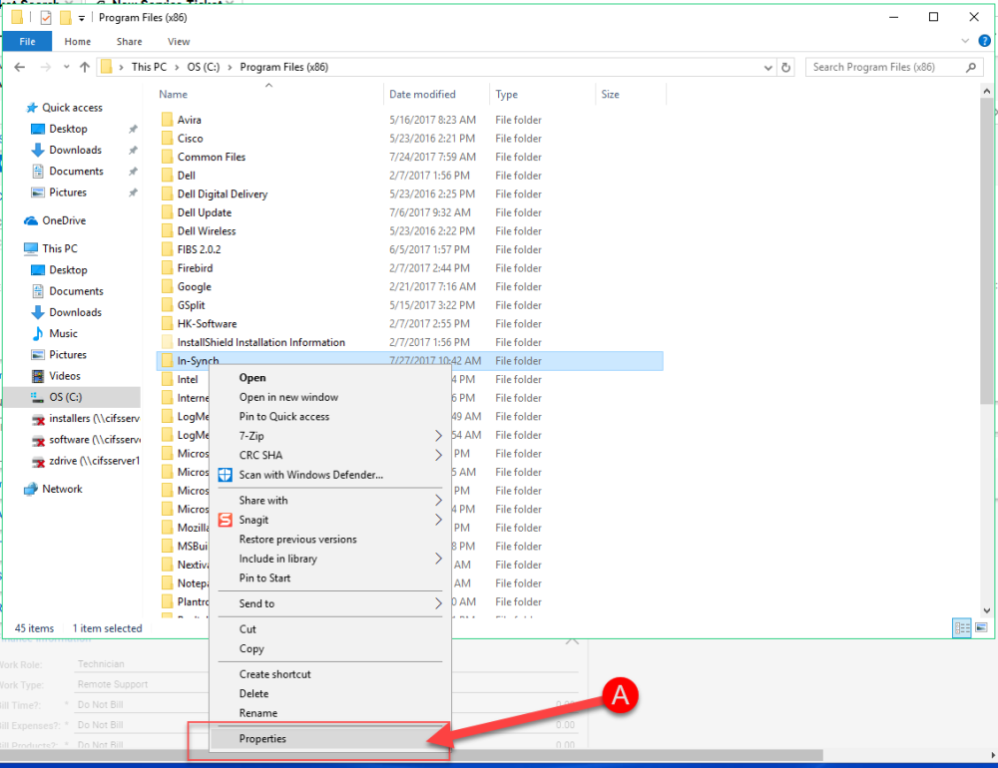
Task: Click the Search Program Files input box
Action: (884, 67)
